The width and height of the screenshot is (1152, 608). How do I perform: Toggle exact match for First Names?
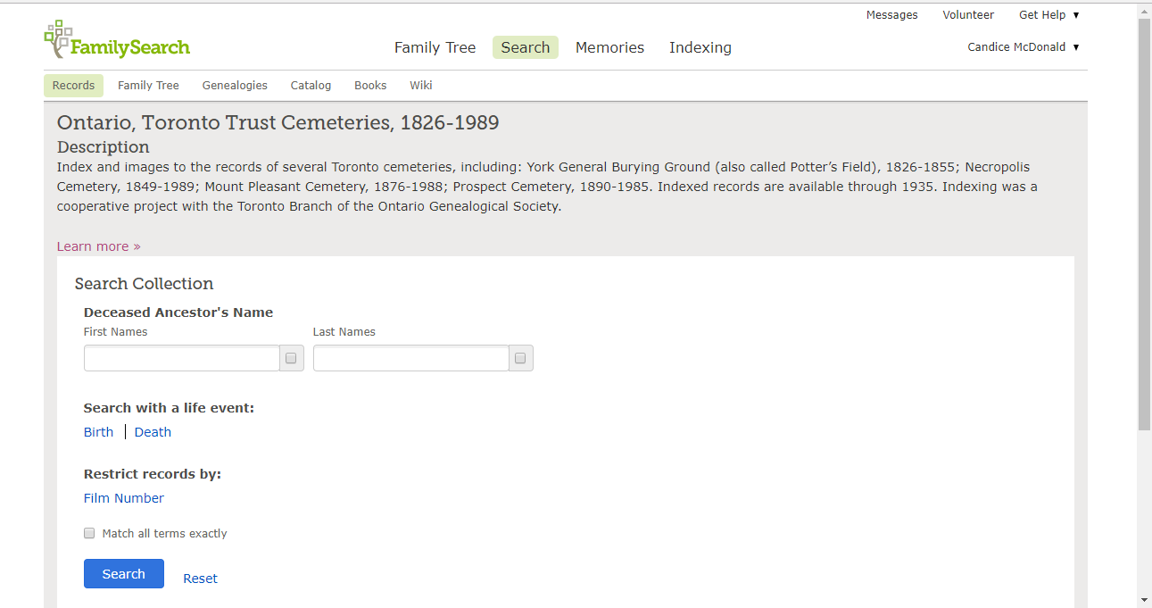pos(291,358)
